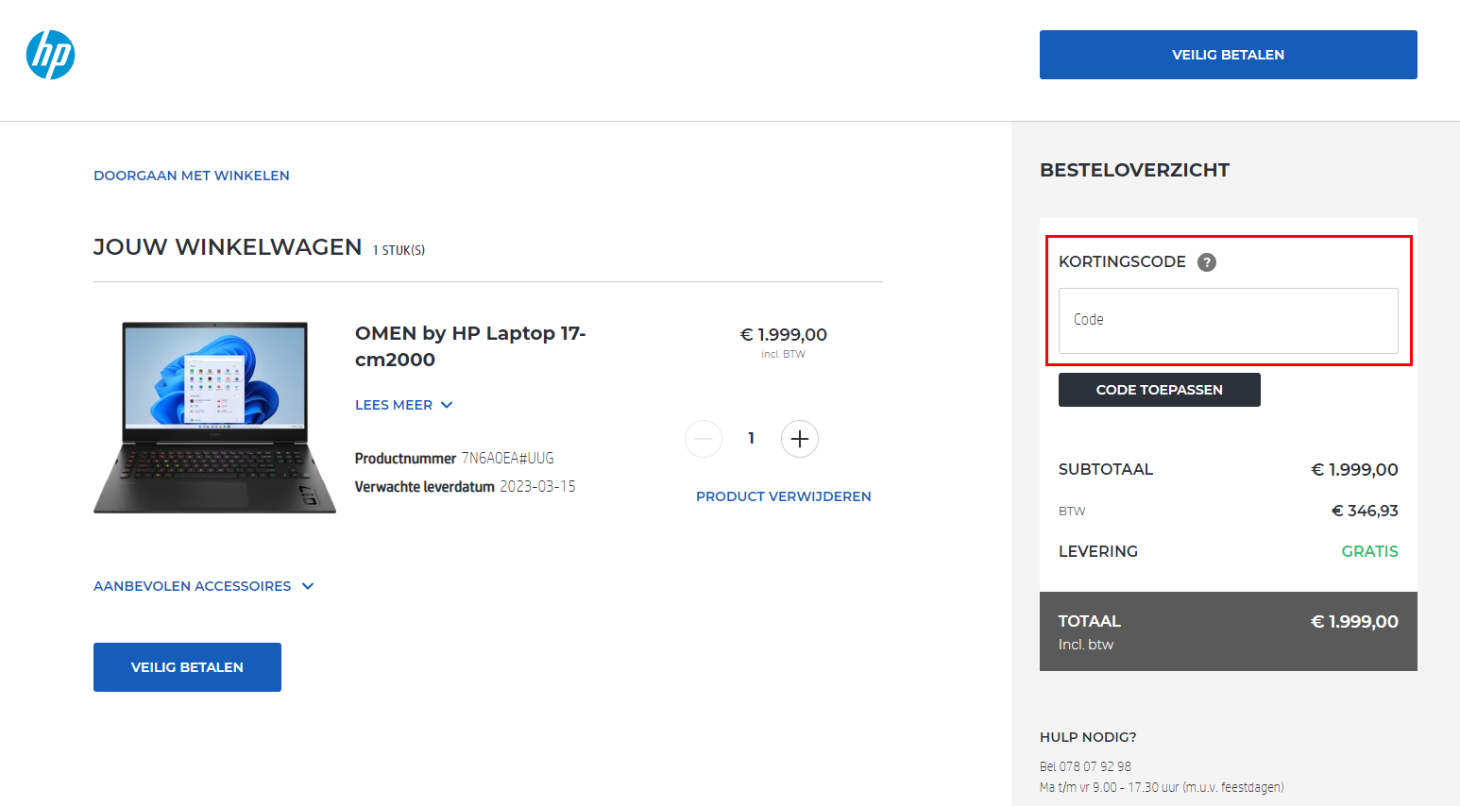This screenshot has width=1460, height=806.
Task: Click the Hulp Nodig? heading
Action: point(1088,737)
